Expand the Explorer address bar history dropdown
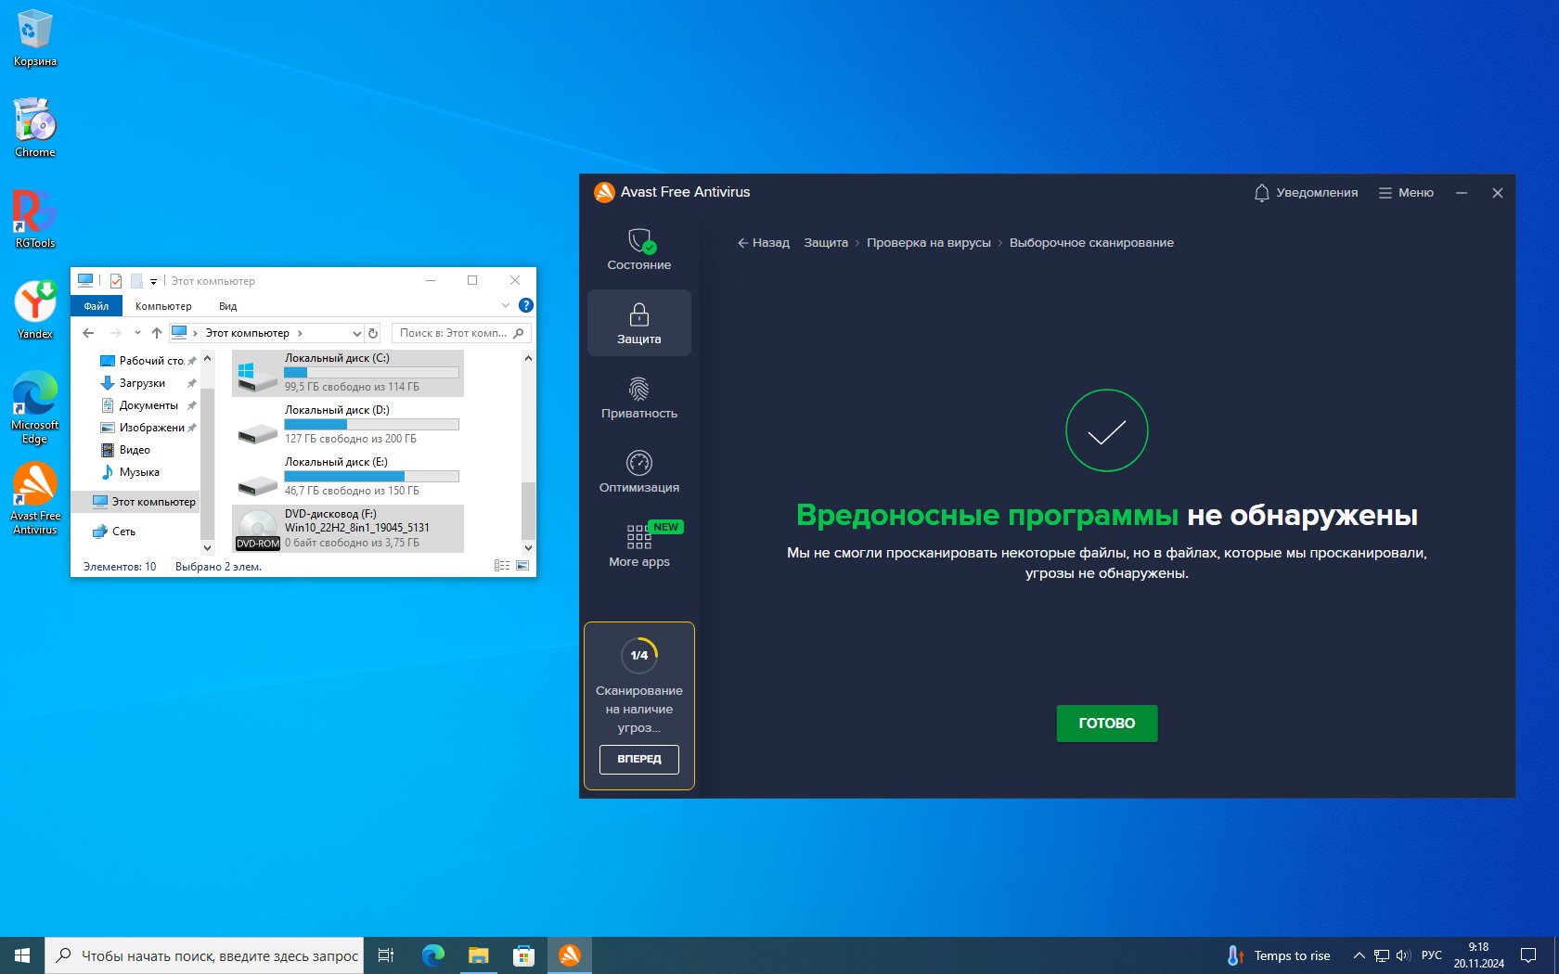 (356, 333)
